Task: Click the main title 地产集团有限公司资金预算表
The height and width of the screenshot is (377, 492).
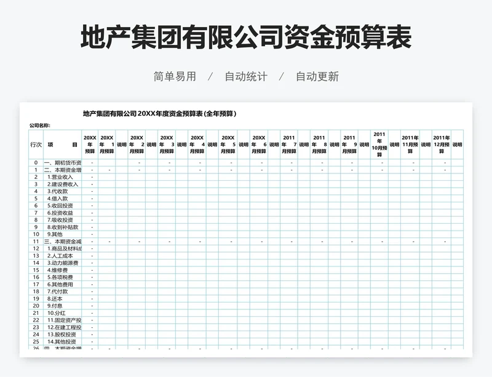Action: pyautogui.click(x=246, y=38)
